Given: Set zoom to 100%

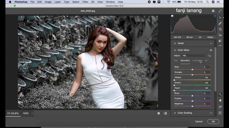Looking at the screenshot, I should [x=26, y=113].
